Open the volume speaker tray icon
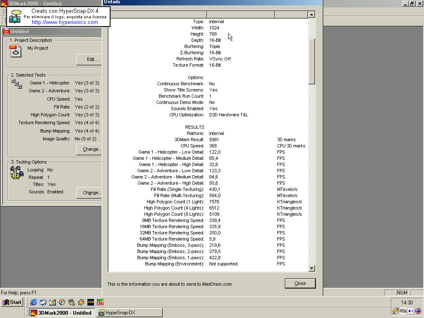Screen dimensions: 424x318 click(x=411, y=311)
